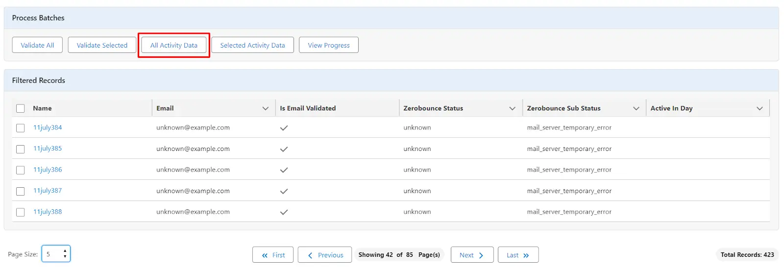This screenshot has width=784, height=274.
Task: Expand the Zerobounce Status column filter
Action: (x=513, y=108)
